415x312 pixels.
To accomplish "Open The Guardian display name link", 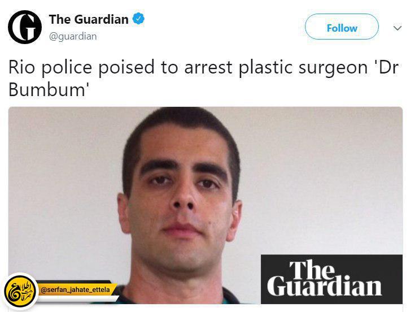I will pyautogui.click(x=89, y=19).
